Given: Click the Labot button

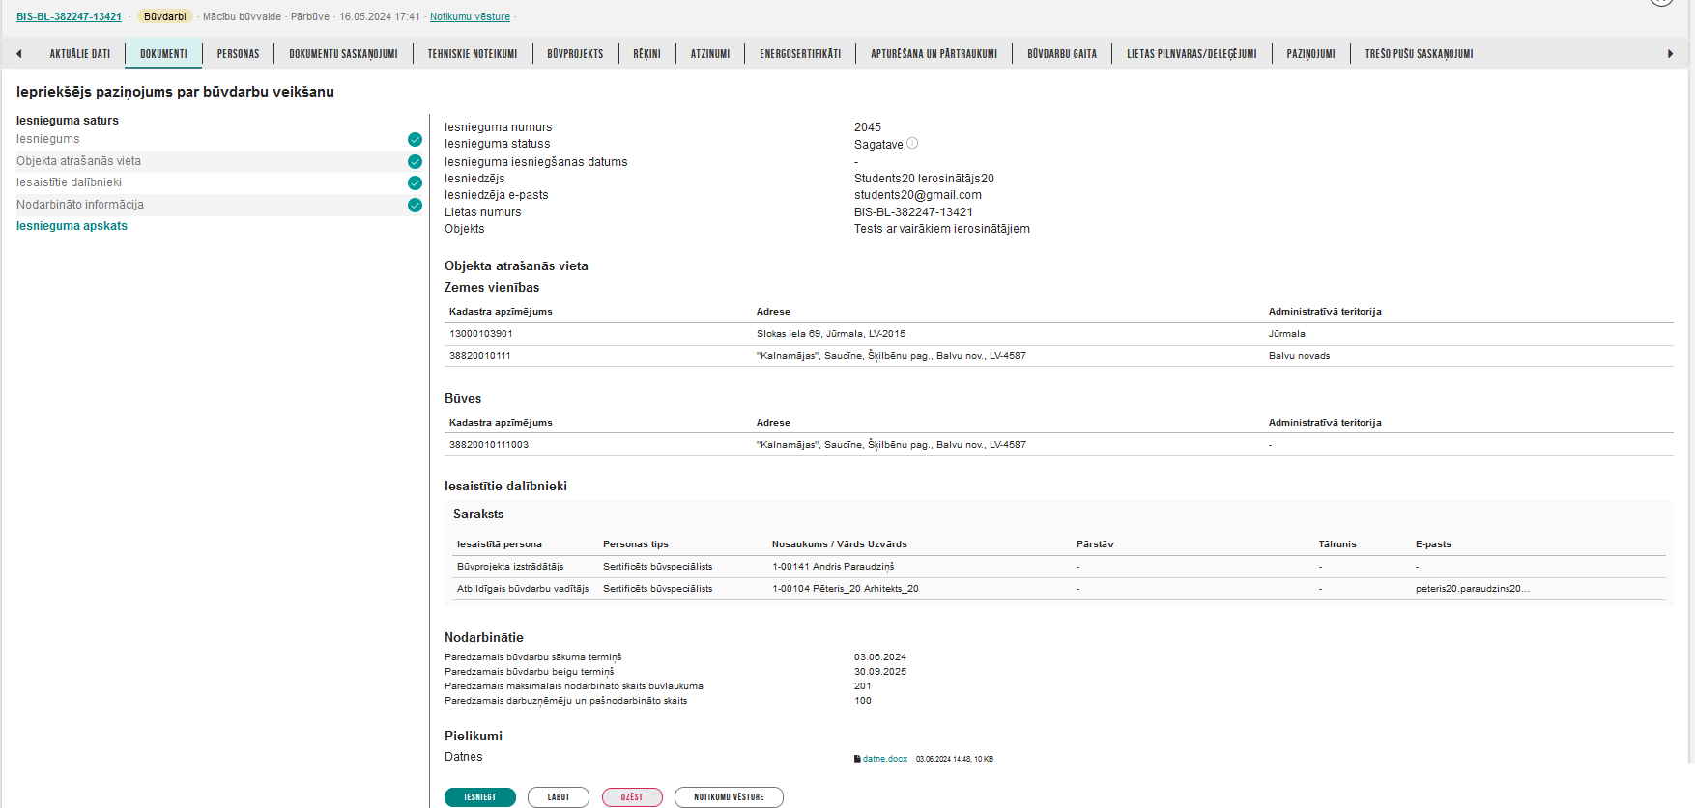Looking at the screenshot, I should coord(559,797).
